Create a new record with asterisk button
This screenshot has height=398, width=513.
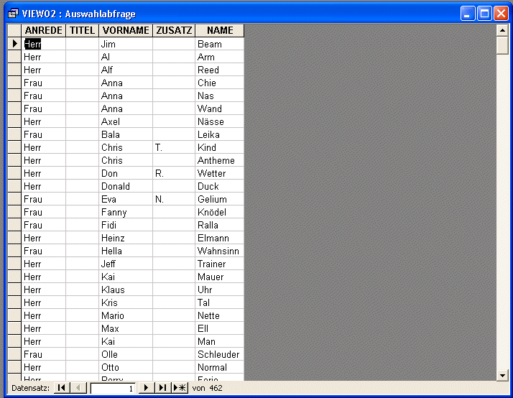pos(180,388)
